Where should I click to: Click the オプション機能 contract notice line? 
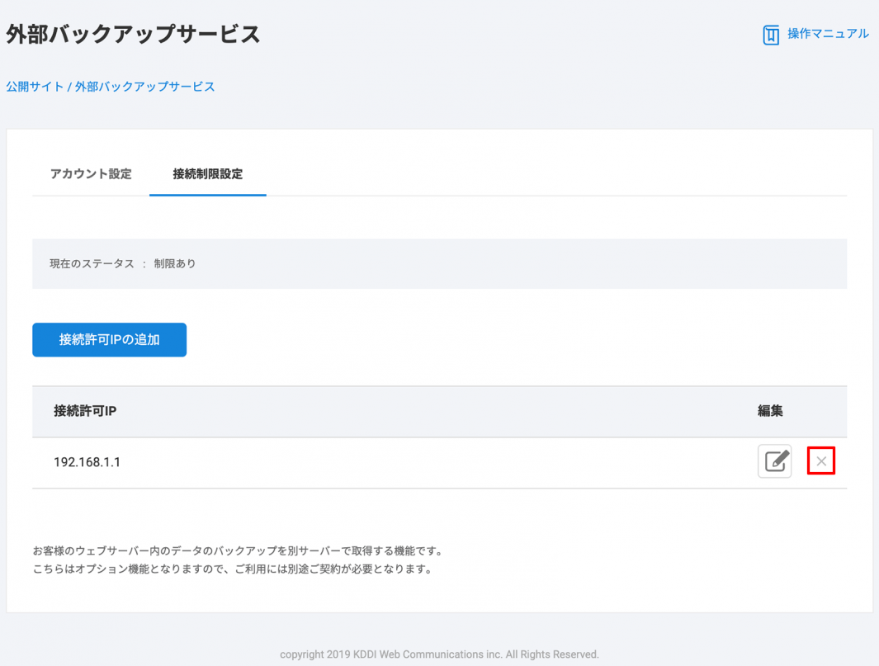[x=232, y=569]
